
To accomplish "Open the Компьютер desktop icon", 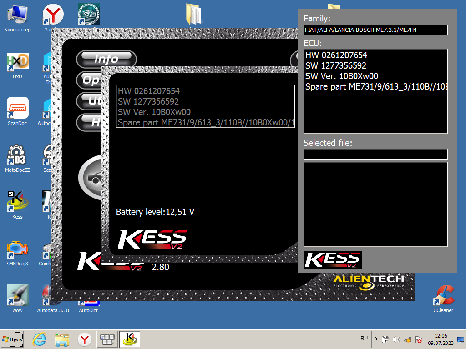I will 17,15.
